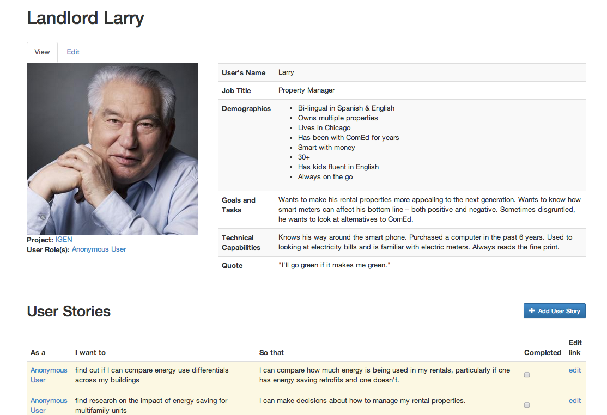Open the Edit tab
This screenshot has width=607, height=415.
point(73,52)
